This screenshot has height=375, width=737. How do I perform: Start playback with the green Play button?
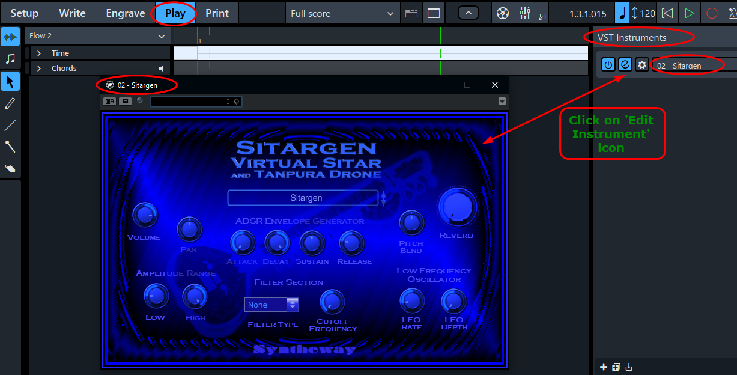pyautogui.click(x=690, y=13)
